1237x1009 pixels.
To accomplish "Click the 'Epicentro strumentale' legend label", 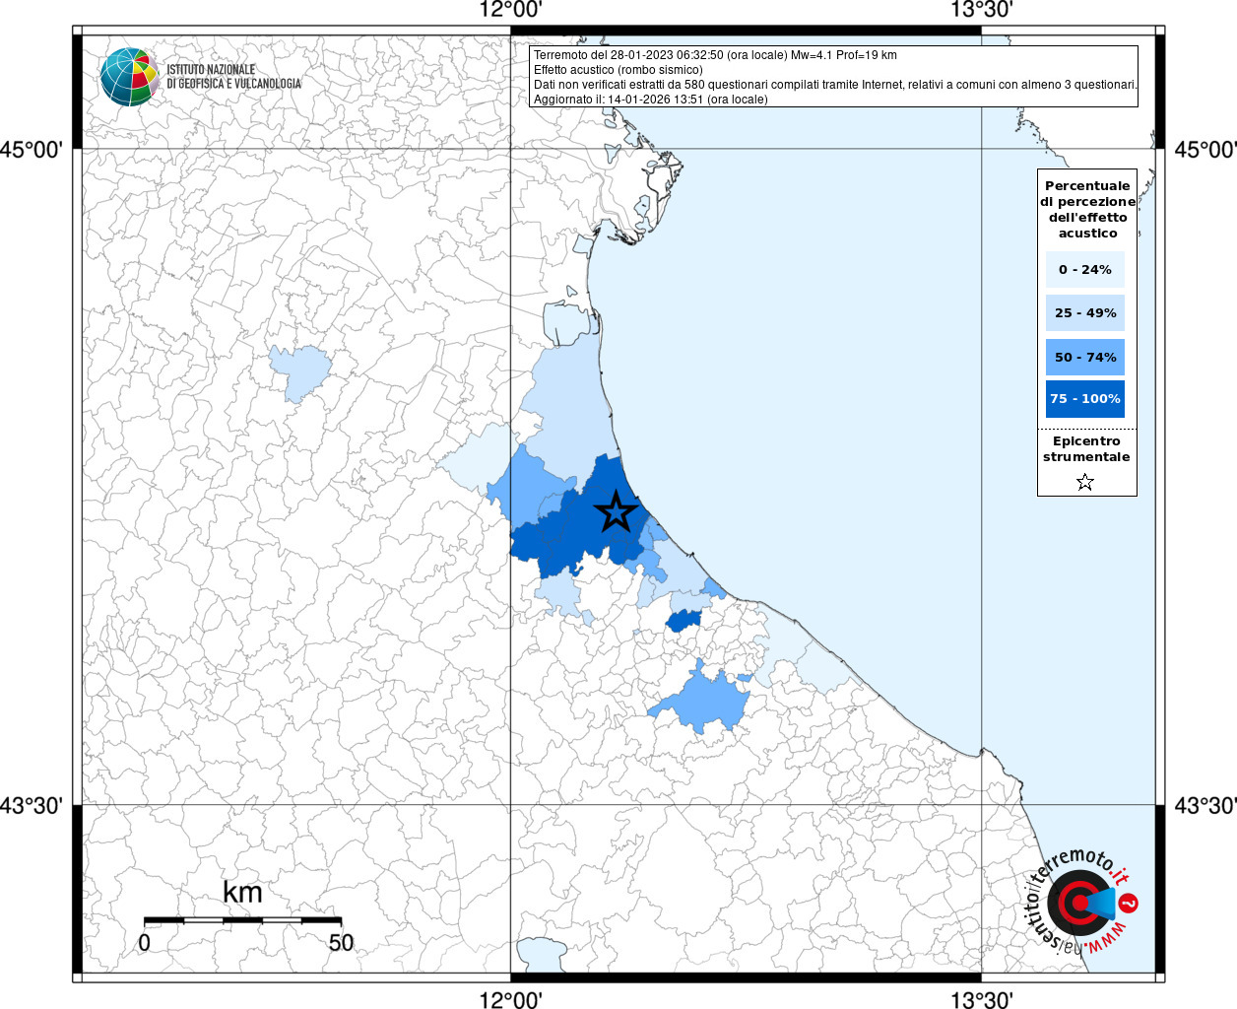I will point(1086,449).
